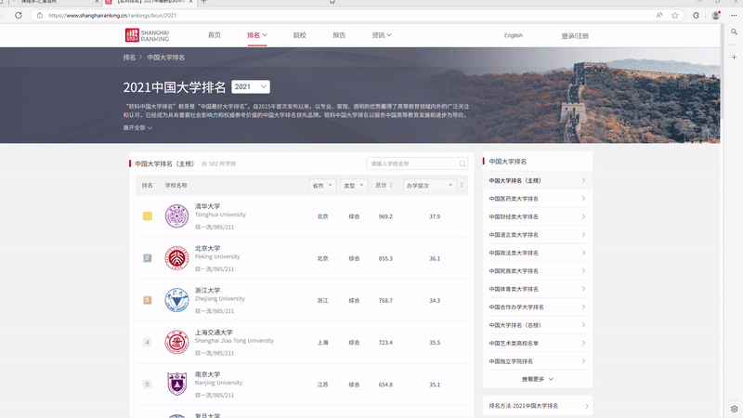Click the Shanghai Jiao Tong University emblem
Image resolution: width=743 pixels, height=418 pixels.
point(176,342)
